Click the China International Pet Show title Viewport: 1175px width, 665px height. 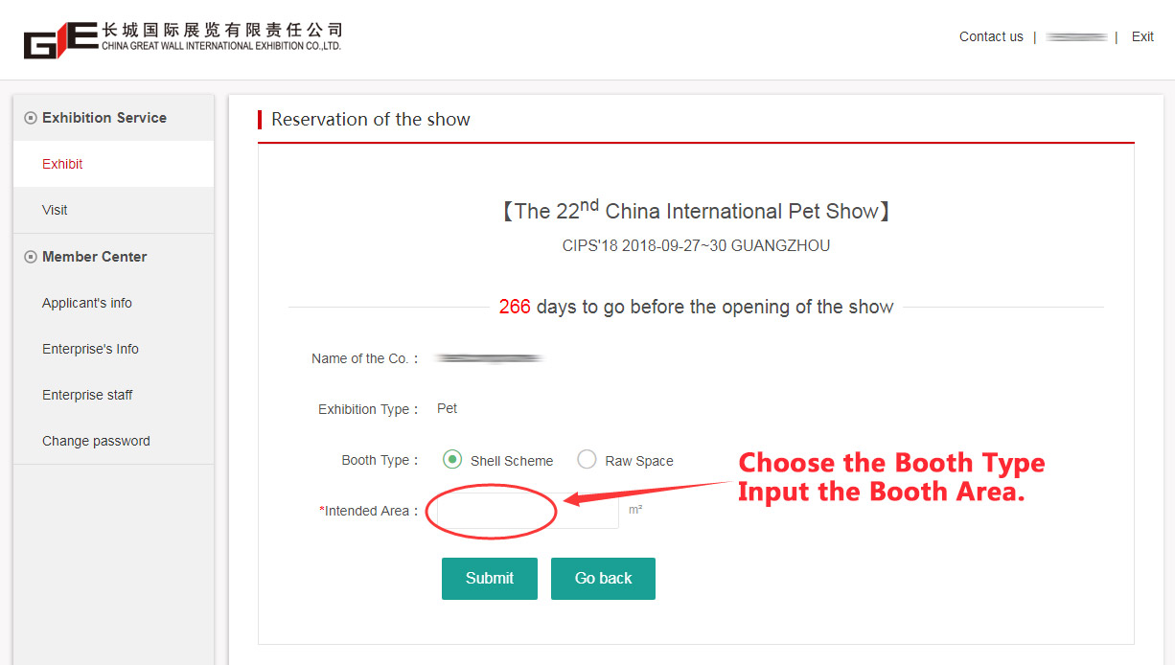coord(696,209)
